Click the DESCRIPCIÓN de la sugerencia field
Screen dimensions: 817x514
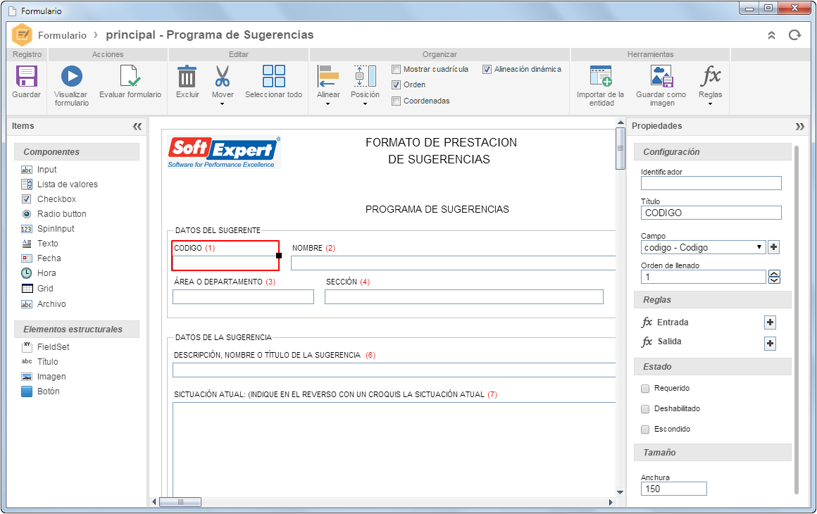click(394, 370)
